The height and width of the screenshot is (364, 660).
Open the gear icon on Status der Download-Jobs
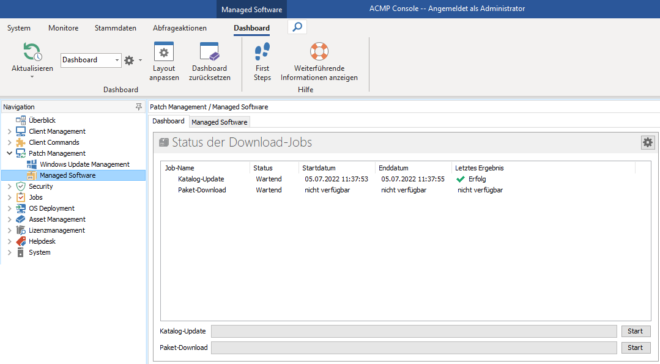[x=647, y=142]
